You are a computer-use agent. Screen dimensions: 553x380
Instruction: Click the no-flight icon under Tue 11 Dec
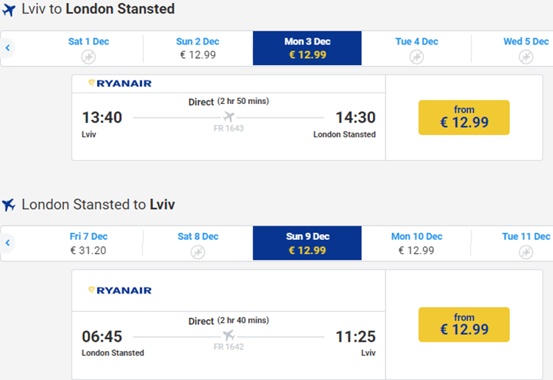click(x=525, y=252)
